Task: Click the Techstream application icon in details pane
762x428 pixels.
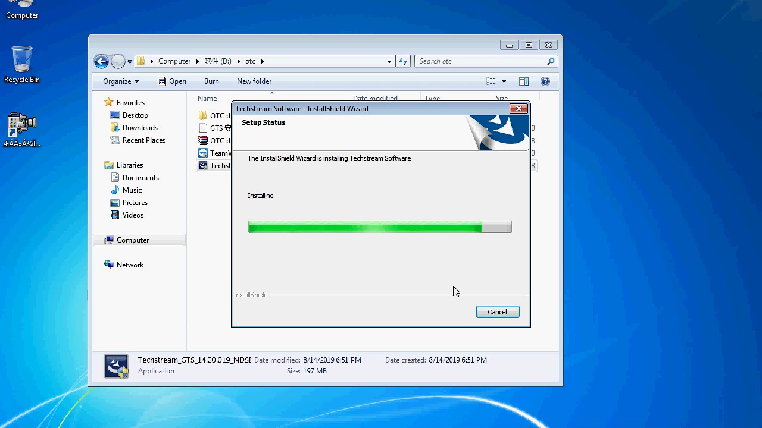Action: pos(116,366)
